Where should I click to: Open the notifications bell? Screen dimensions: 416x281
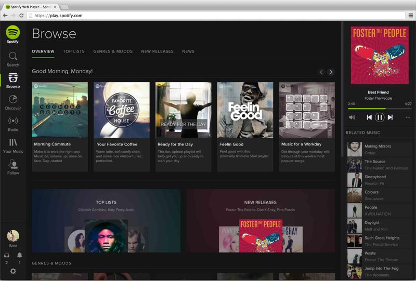pos(19,255)
